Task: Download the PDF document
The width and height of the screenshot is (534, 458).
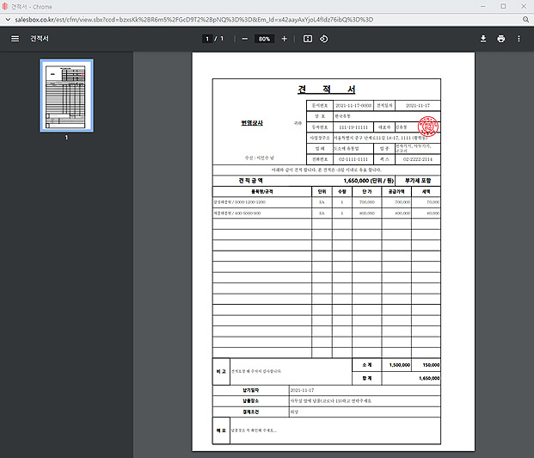Action: click(483, 39)
